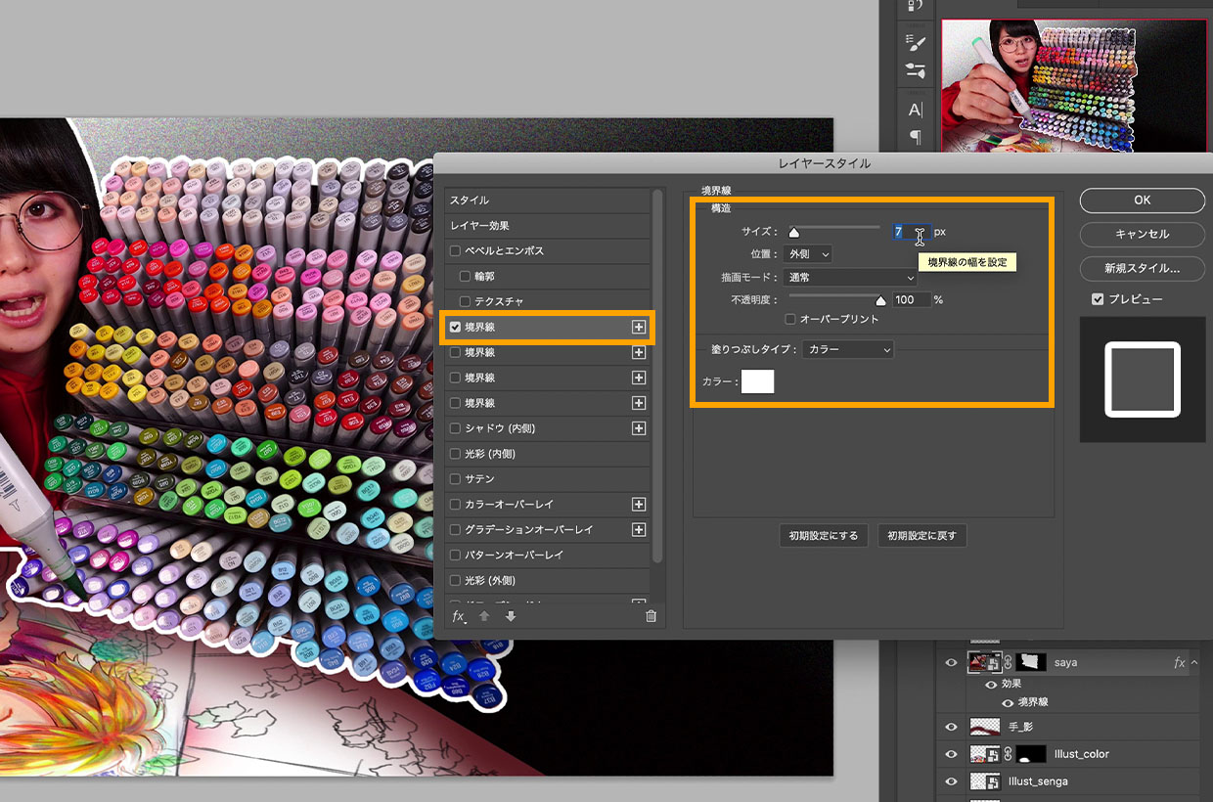Toggle the オーバープリント checkbox
This screenshot has height=802, width=1213.
(790, 319)
